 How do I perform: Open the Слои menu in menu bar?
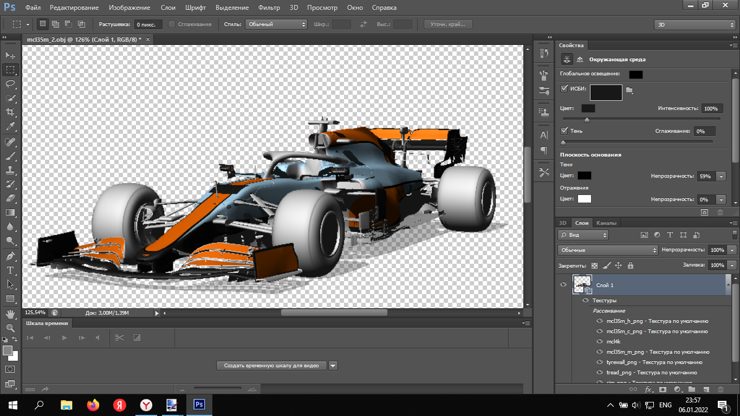pyautogui.click(x=168, y=8)
